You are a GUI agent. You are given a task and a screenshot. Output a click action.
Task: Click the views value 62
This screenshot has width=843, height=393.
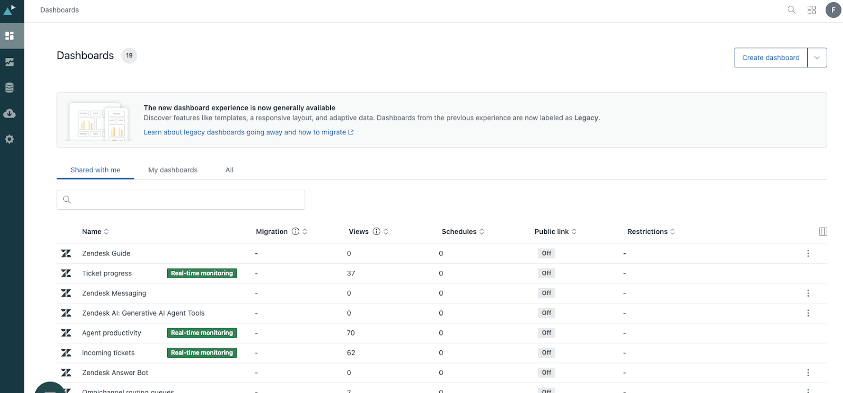point(351,353)
